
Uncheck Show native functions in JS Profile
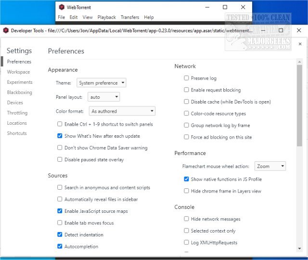point(186,179)
